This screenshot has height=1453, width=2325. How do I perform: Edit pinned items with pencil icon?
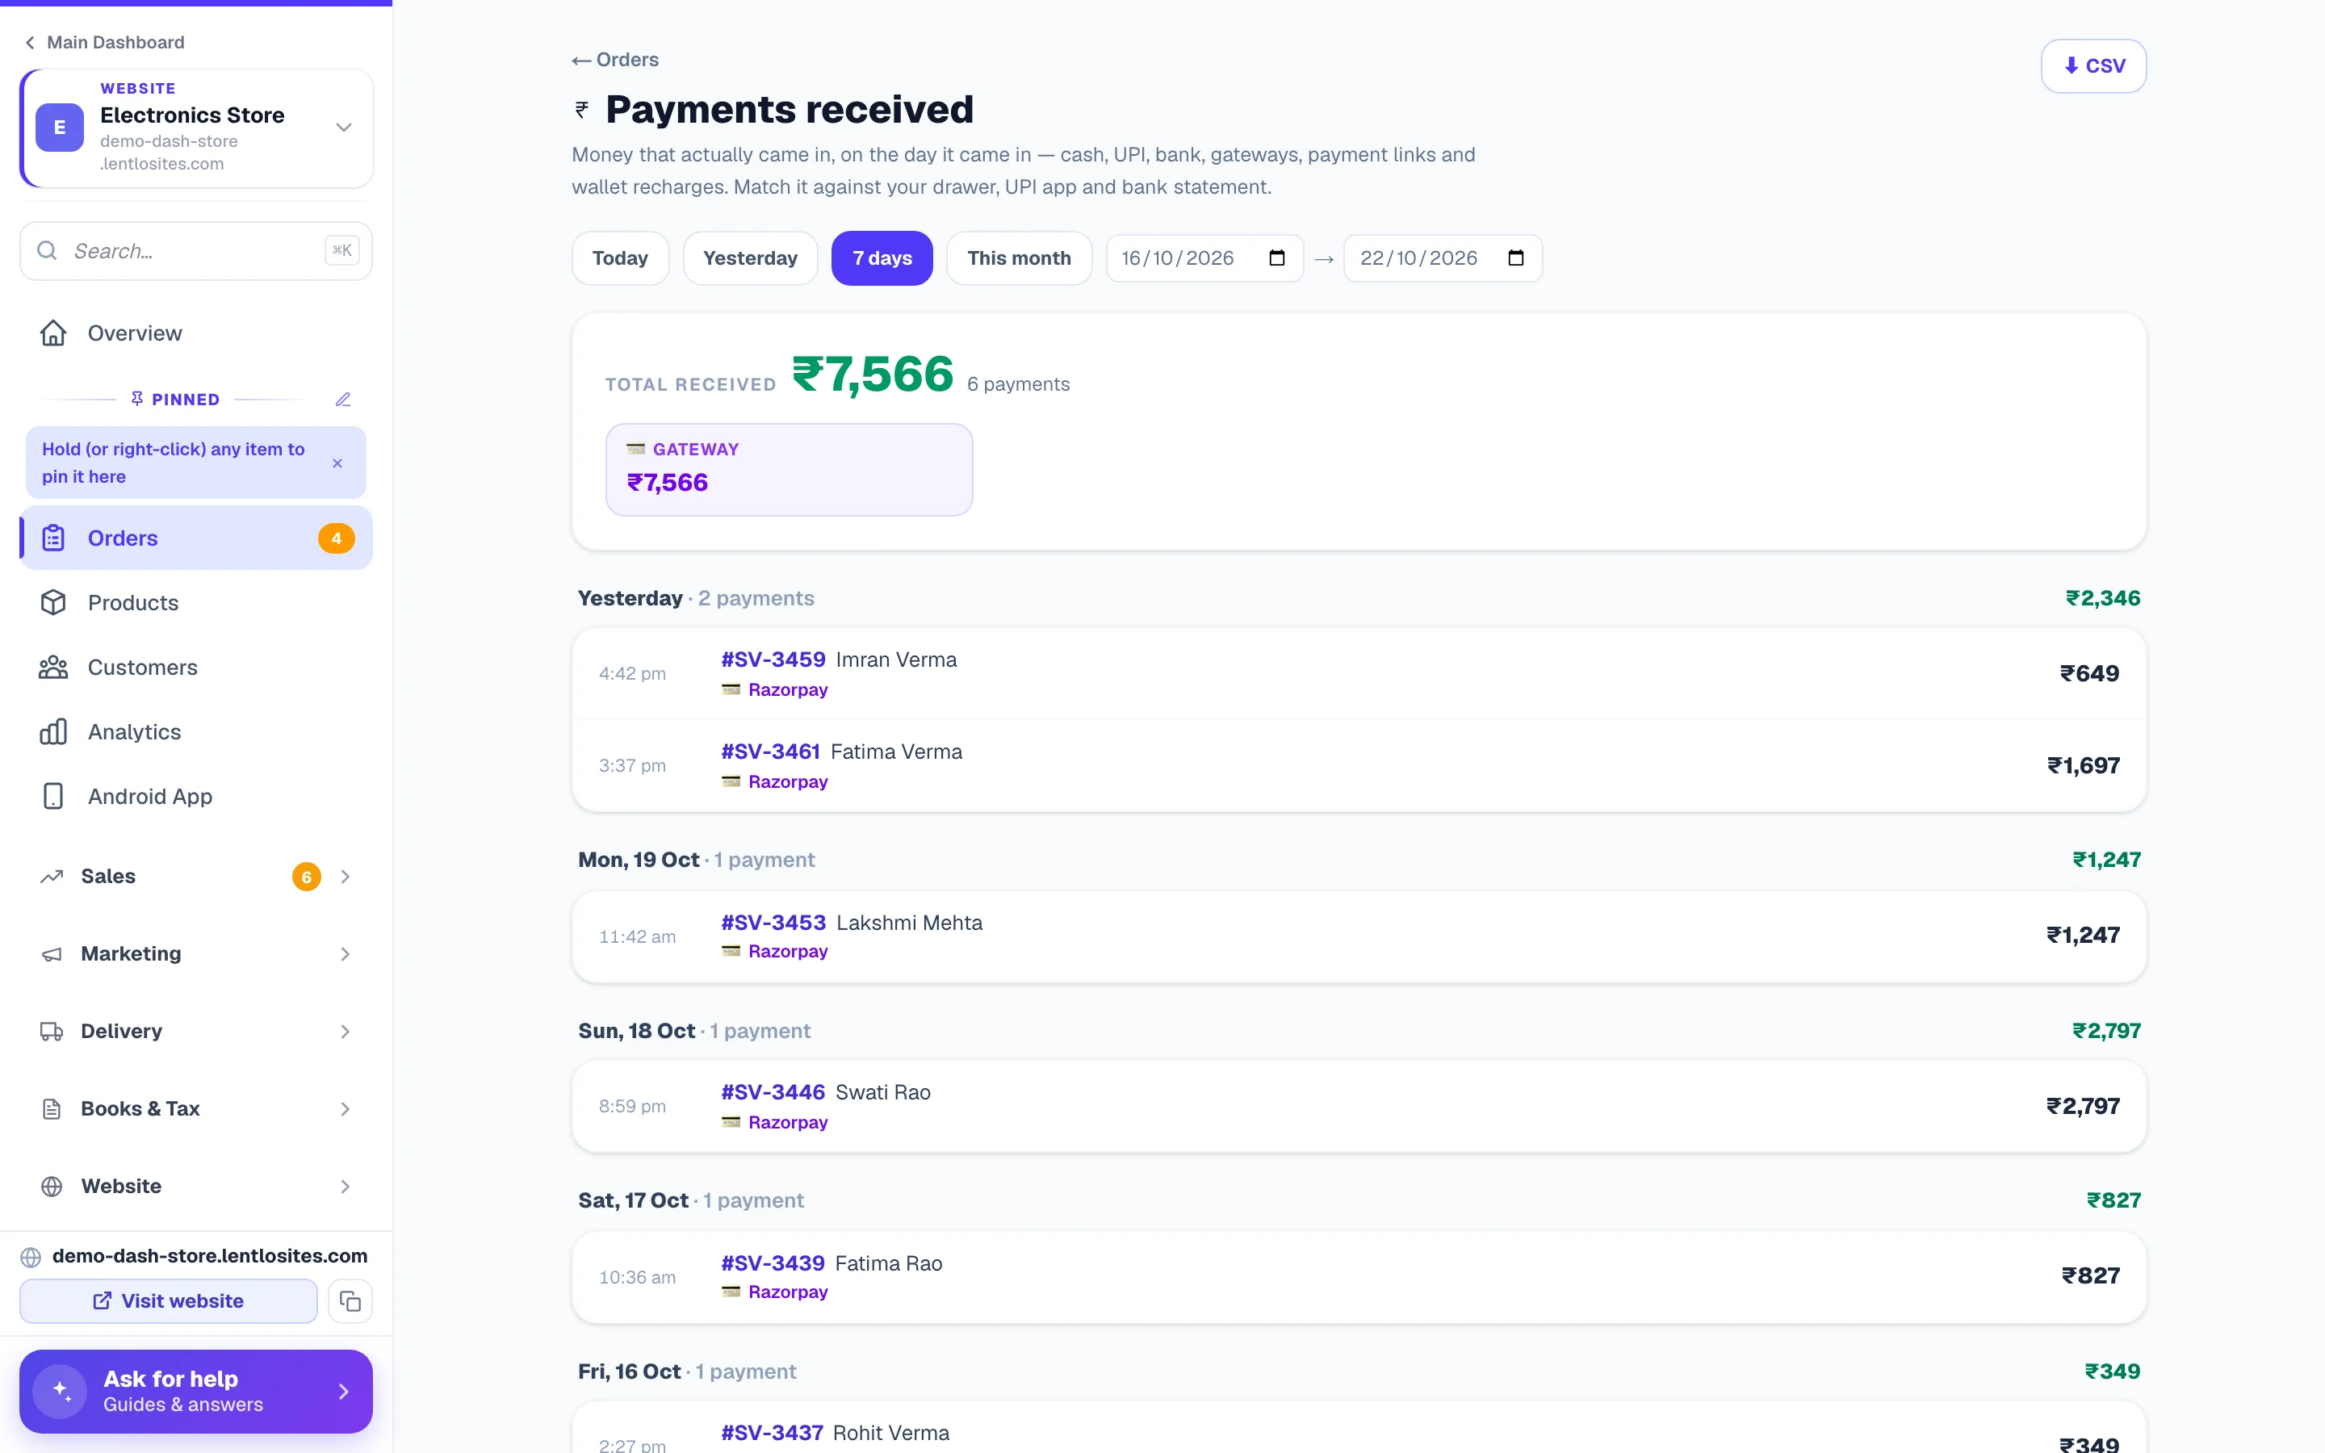(x=343, y=400)
